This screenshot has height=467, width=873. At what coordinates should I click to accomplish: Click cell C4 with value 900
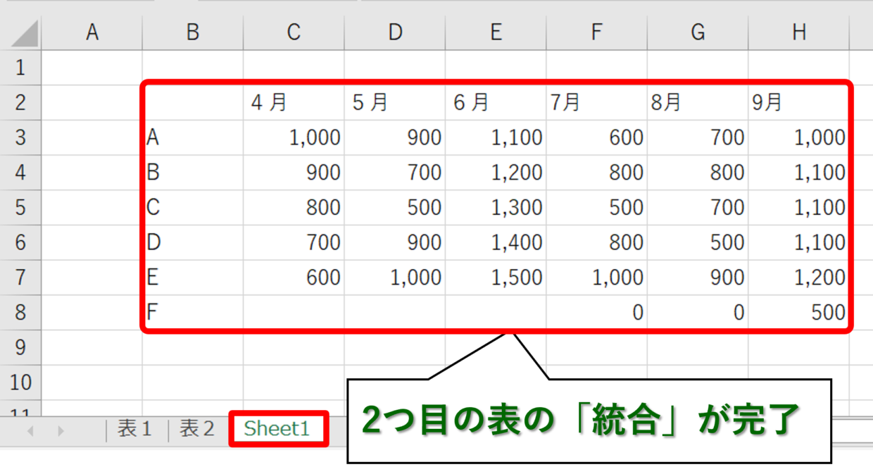click(294, 173)
